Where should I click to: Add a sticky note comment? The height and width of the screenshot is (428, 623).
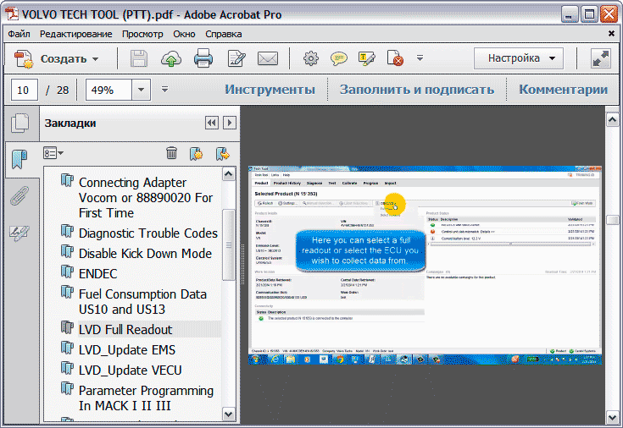pos(339,58)
